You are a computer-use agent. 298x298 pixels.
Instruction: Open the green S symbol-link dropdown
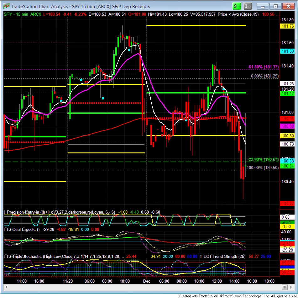(237, 6)
